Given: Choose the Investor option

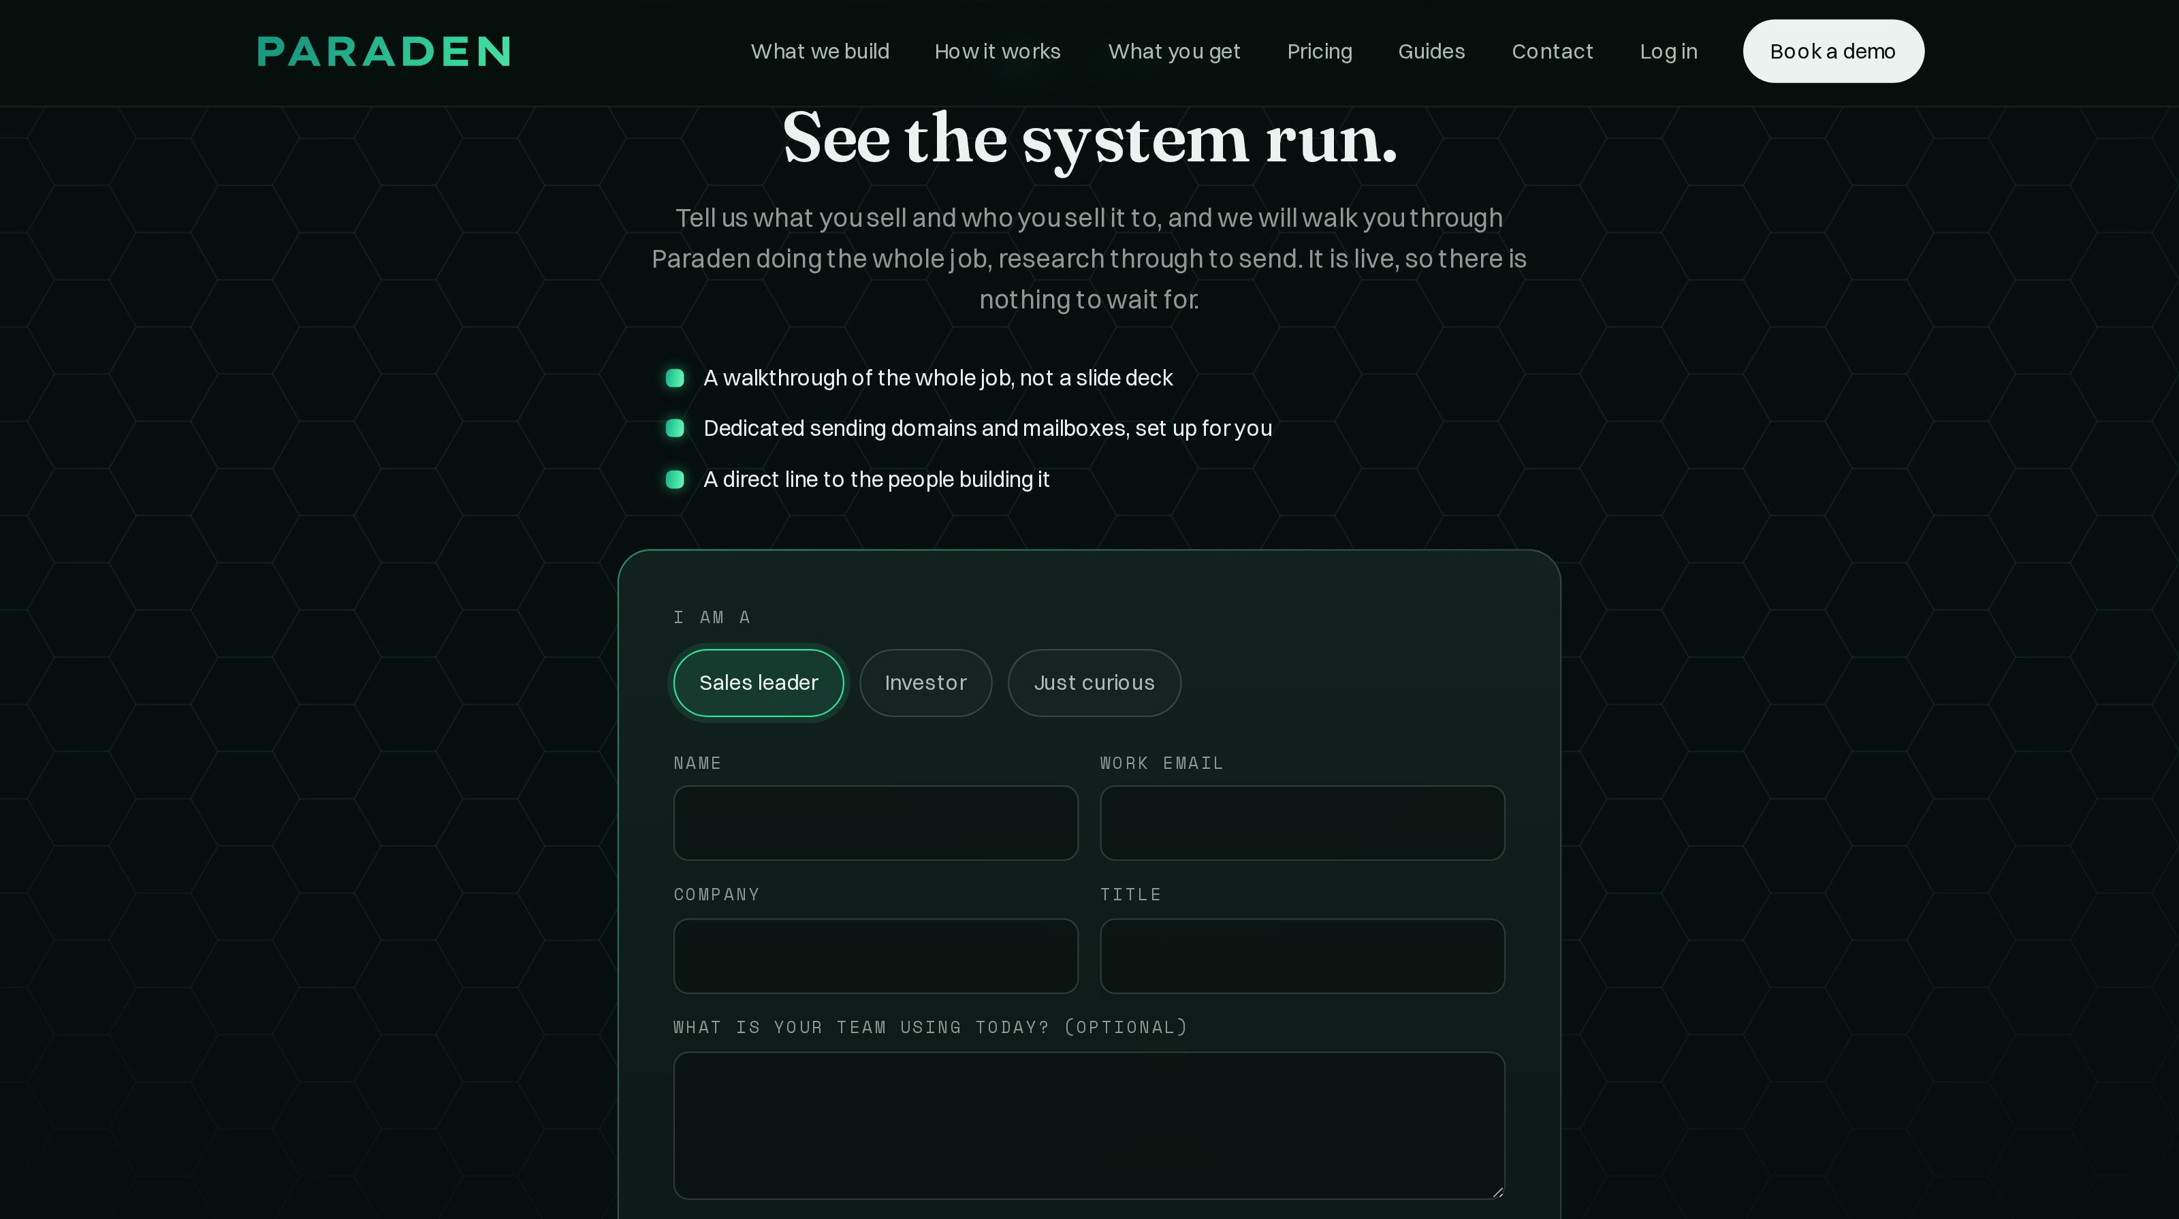Looking at the screenshot, I should coord(925,682).
